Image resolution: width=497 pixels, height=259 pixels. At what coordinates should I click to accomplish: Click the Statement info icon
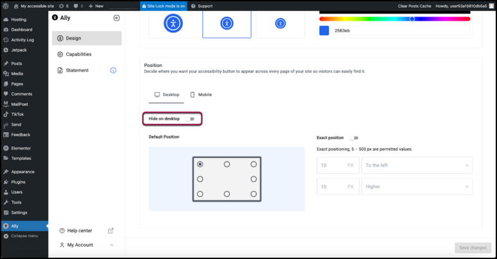(x=113, y=70)
